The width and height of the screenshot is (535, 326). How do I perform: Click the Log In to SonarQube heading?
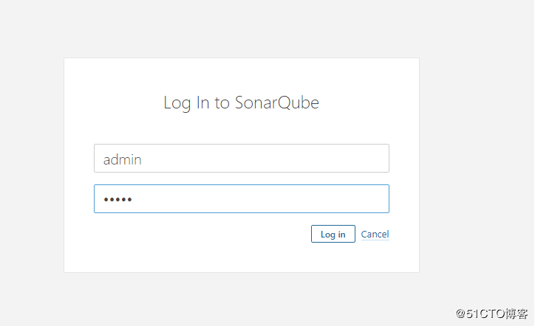pos(241,103)
